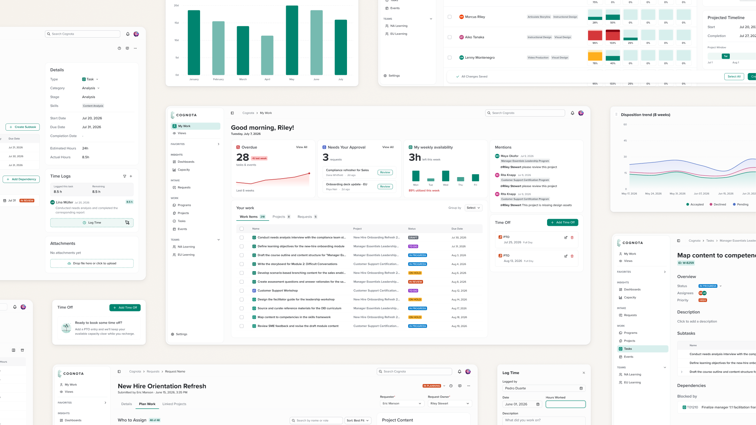Check the Customer Support Workshop row

242,291
